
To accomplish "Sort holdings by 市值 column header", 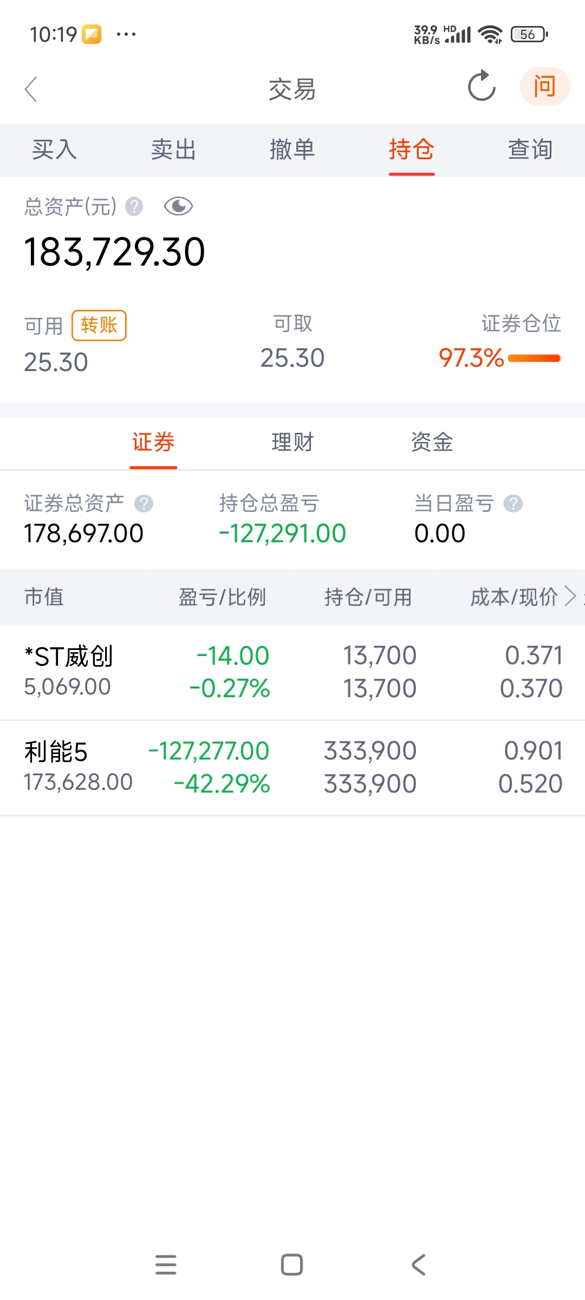I will pyautogui.click(x=44, y=597).
